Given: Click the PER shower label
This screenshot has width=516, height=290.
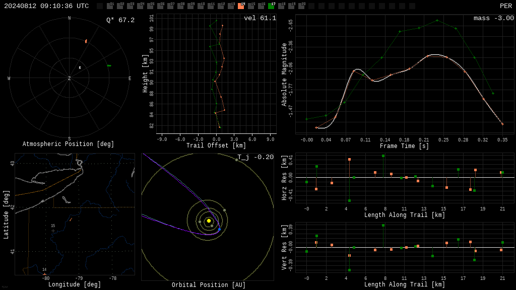Looking at the screenshot, I should 506,6.
